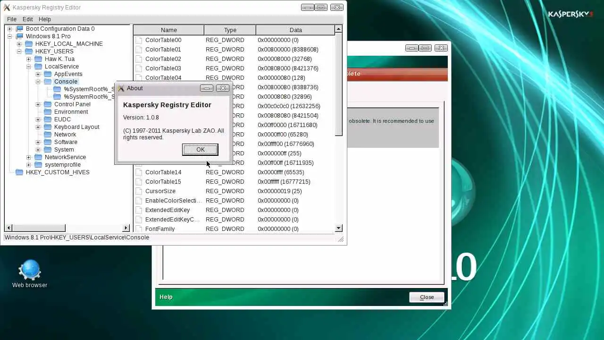
Task: Click the tree pane scroll right arrow
Action: 126,228
